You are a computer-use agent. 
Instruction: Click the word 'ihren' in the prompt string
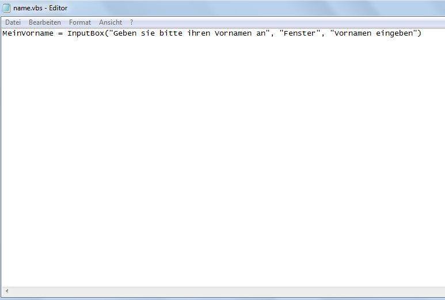[x=199, y=33]
